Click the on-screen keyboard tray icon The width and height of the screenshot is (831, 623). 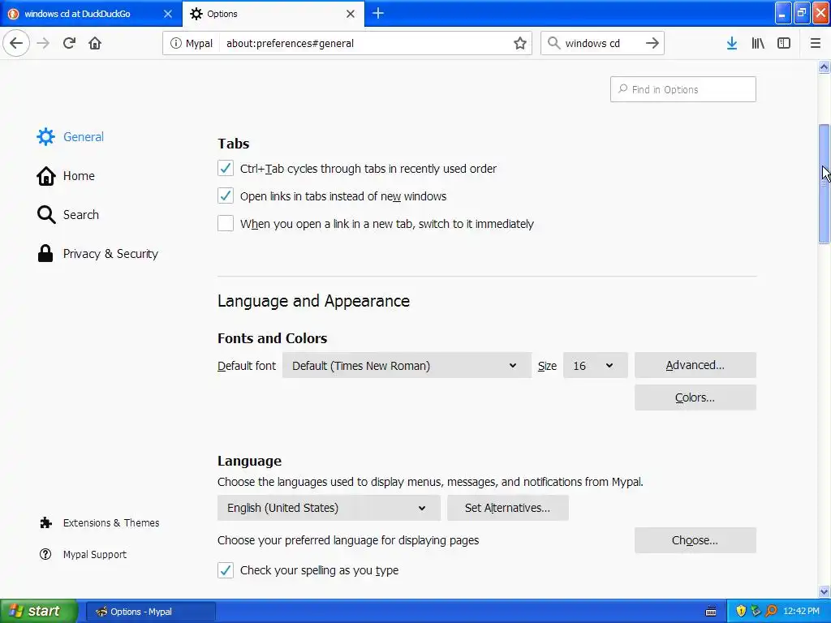711,612
